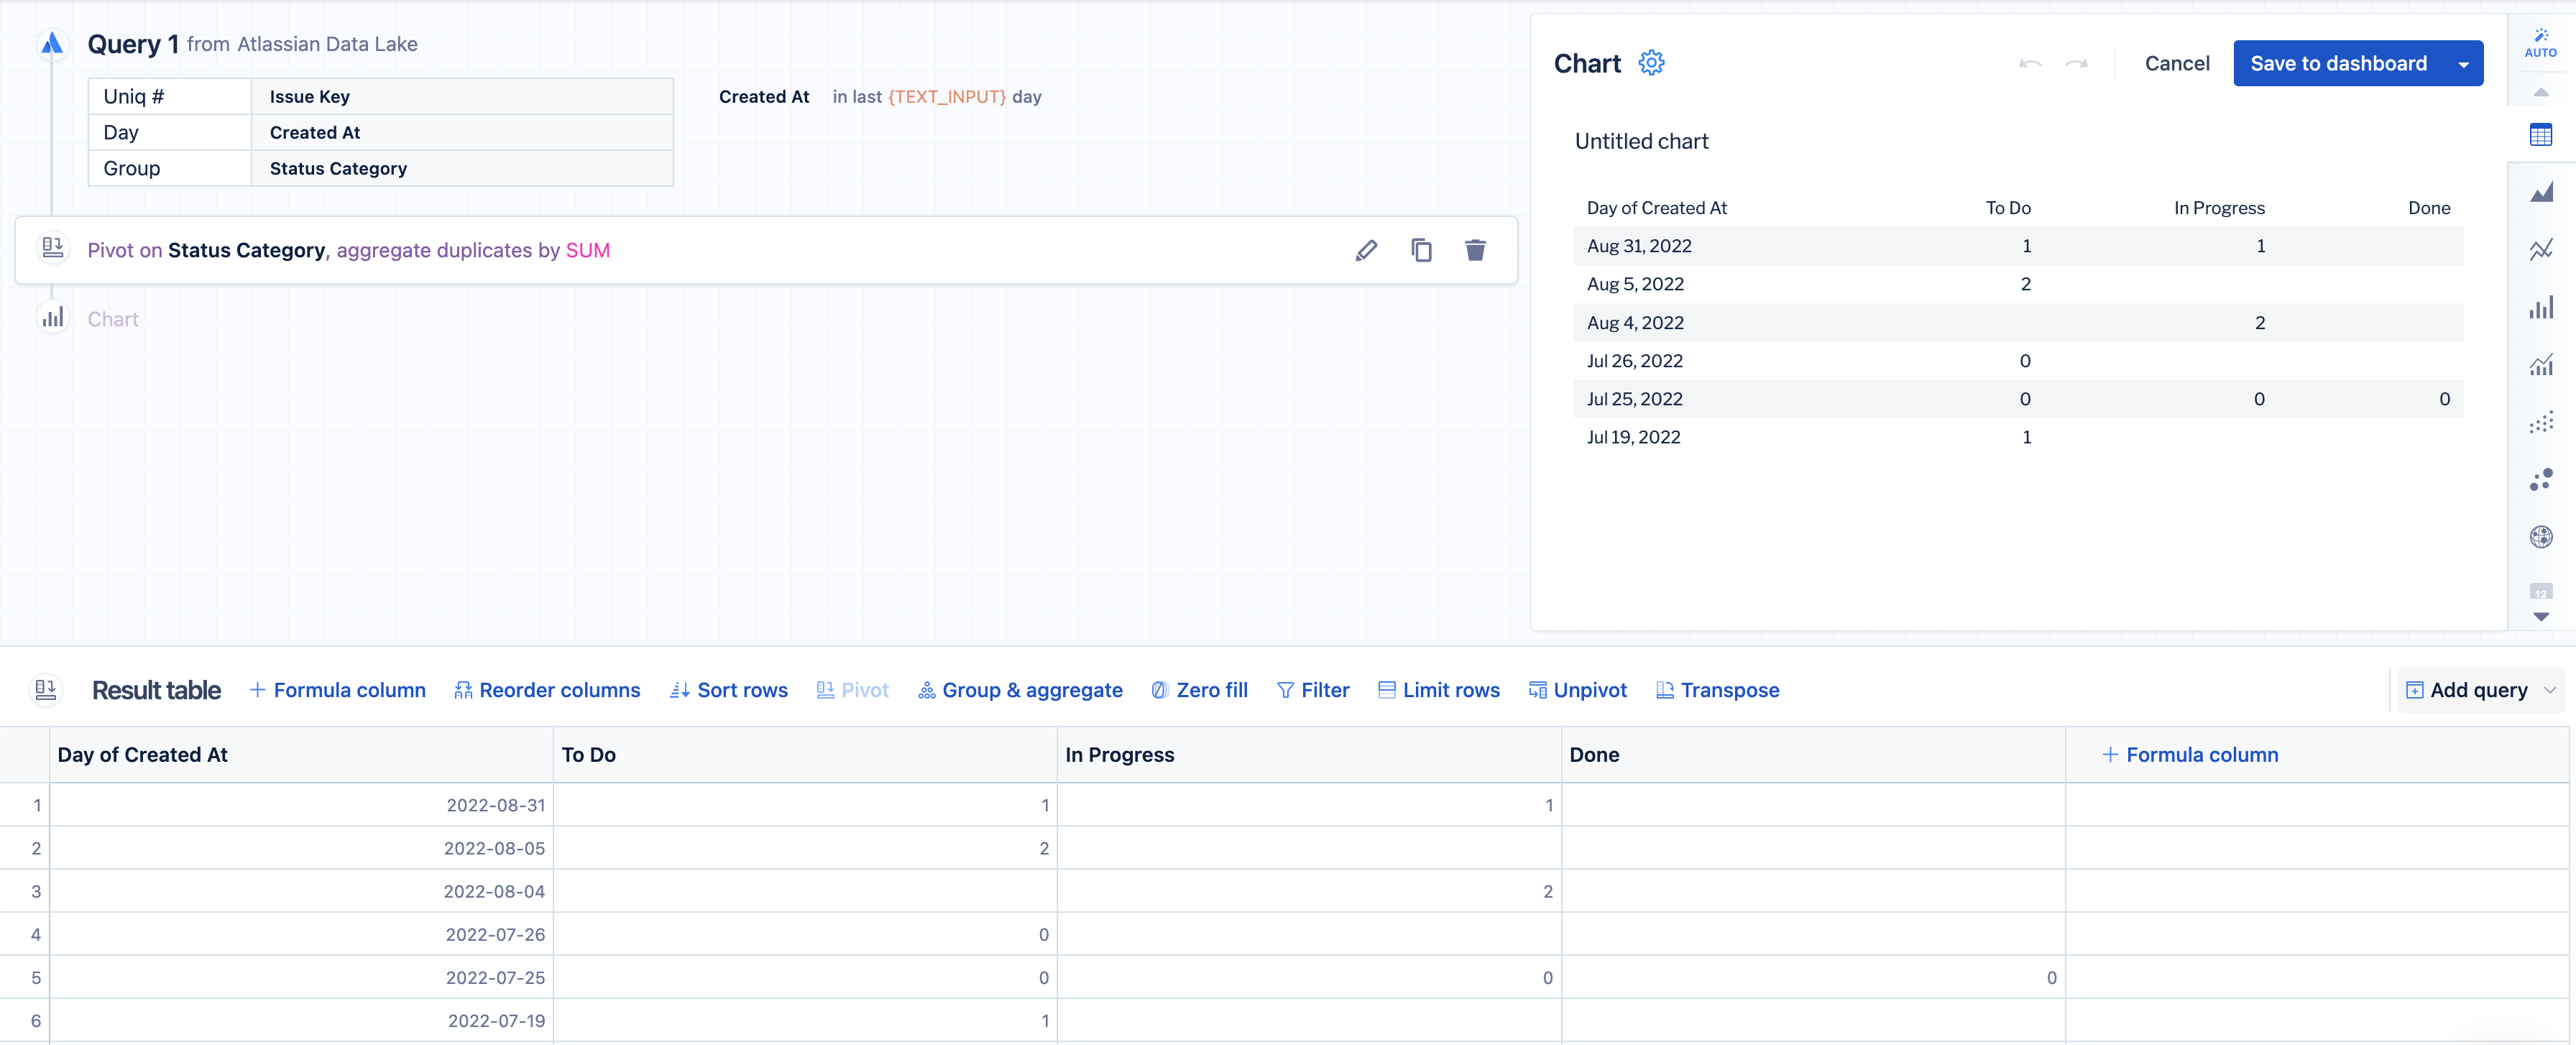Edit the Pivot step with pencil icon
The width and height of the screenshot is (2576, 1045).
point(1366,250)
